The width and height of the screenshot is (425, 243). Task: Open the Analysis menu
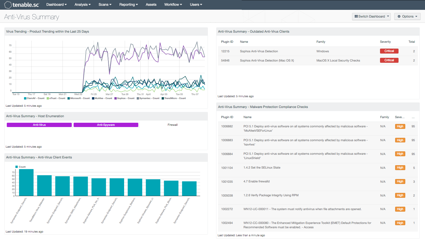[83, 5]
